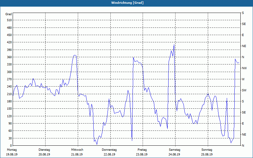Select the 0 y-axis value
This screenshot has width=253, height=158.
pos(11,146)
